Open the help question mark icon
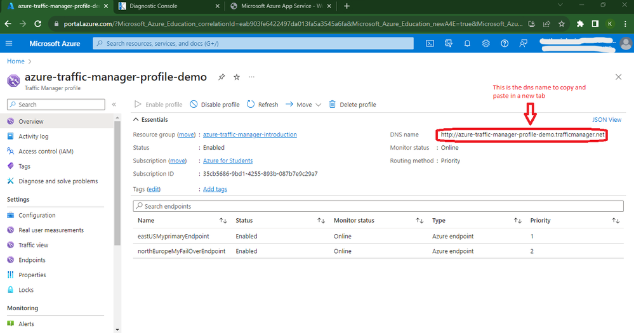The image size is (634, 333). 504,43
